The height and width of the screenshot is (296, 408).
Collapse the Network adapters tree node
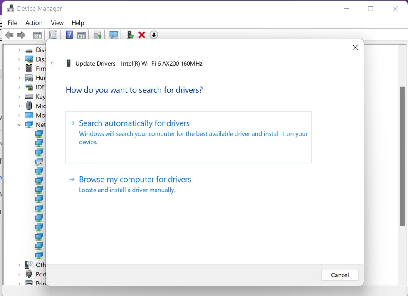pyautogui.click(x=18, y=124)
